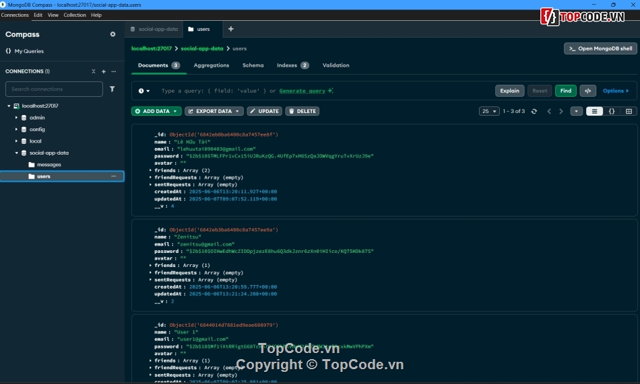Open documents per page dropdown 25
640x384 pixels.
click(489, 111)
